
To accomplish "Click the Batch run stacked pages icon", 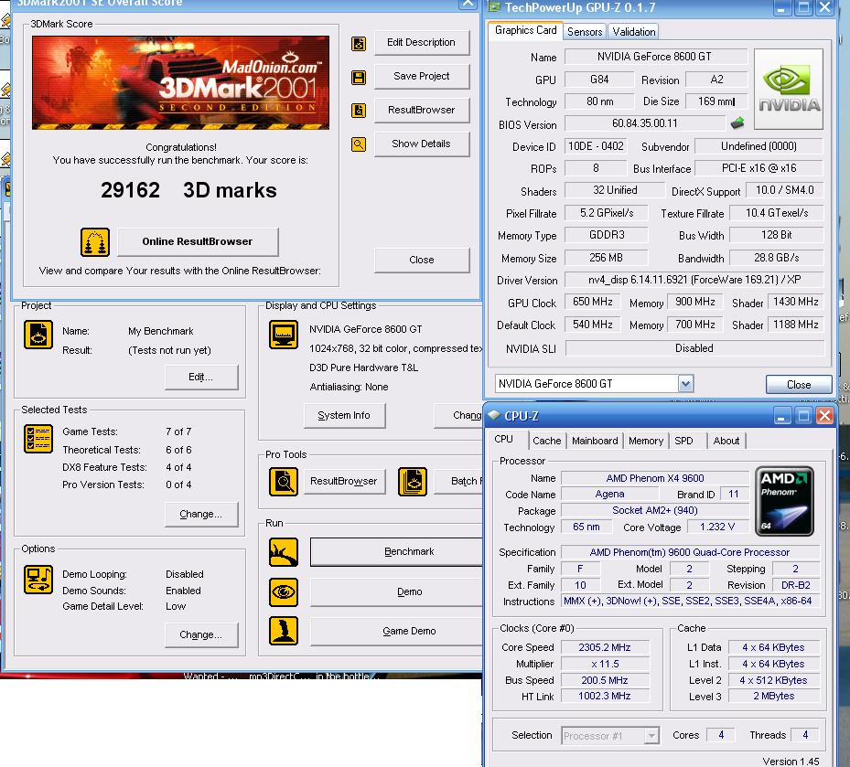I will pyautogui.click(x=413, y=482).
